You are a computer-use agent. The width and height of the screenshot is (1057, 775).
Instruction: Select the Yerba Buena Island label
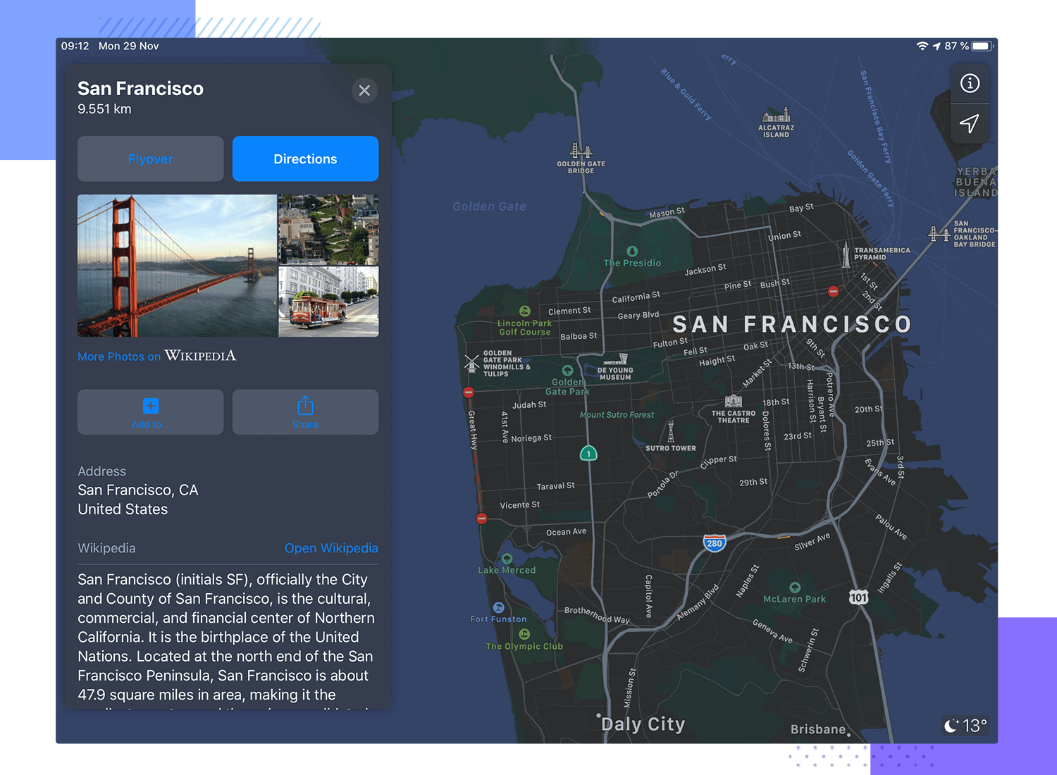coord(976,182)
